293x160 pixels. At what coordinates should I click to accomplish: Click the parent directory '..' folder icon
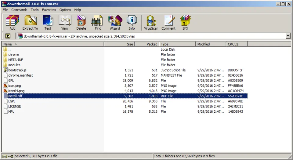coord(5,49)
